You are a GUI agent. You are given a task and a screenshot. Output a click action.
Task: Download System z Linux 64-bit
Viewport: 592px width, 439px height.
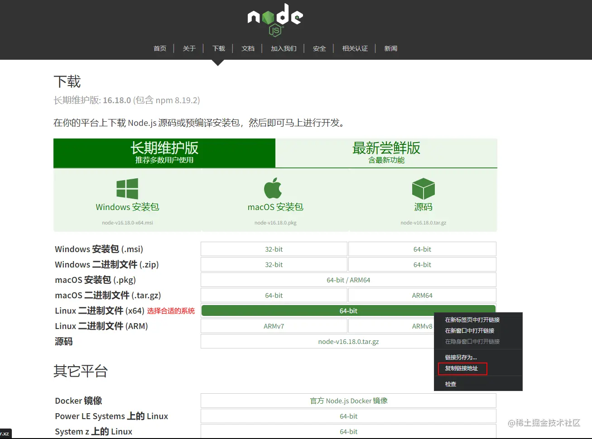point(348,432)
